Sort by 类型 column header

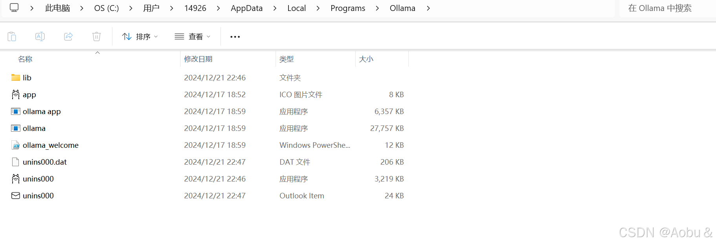pos(287,59)
